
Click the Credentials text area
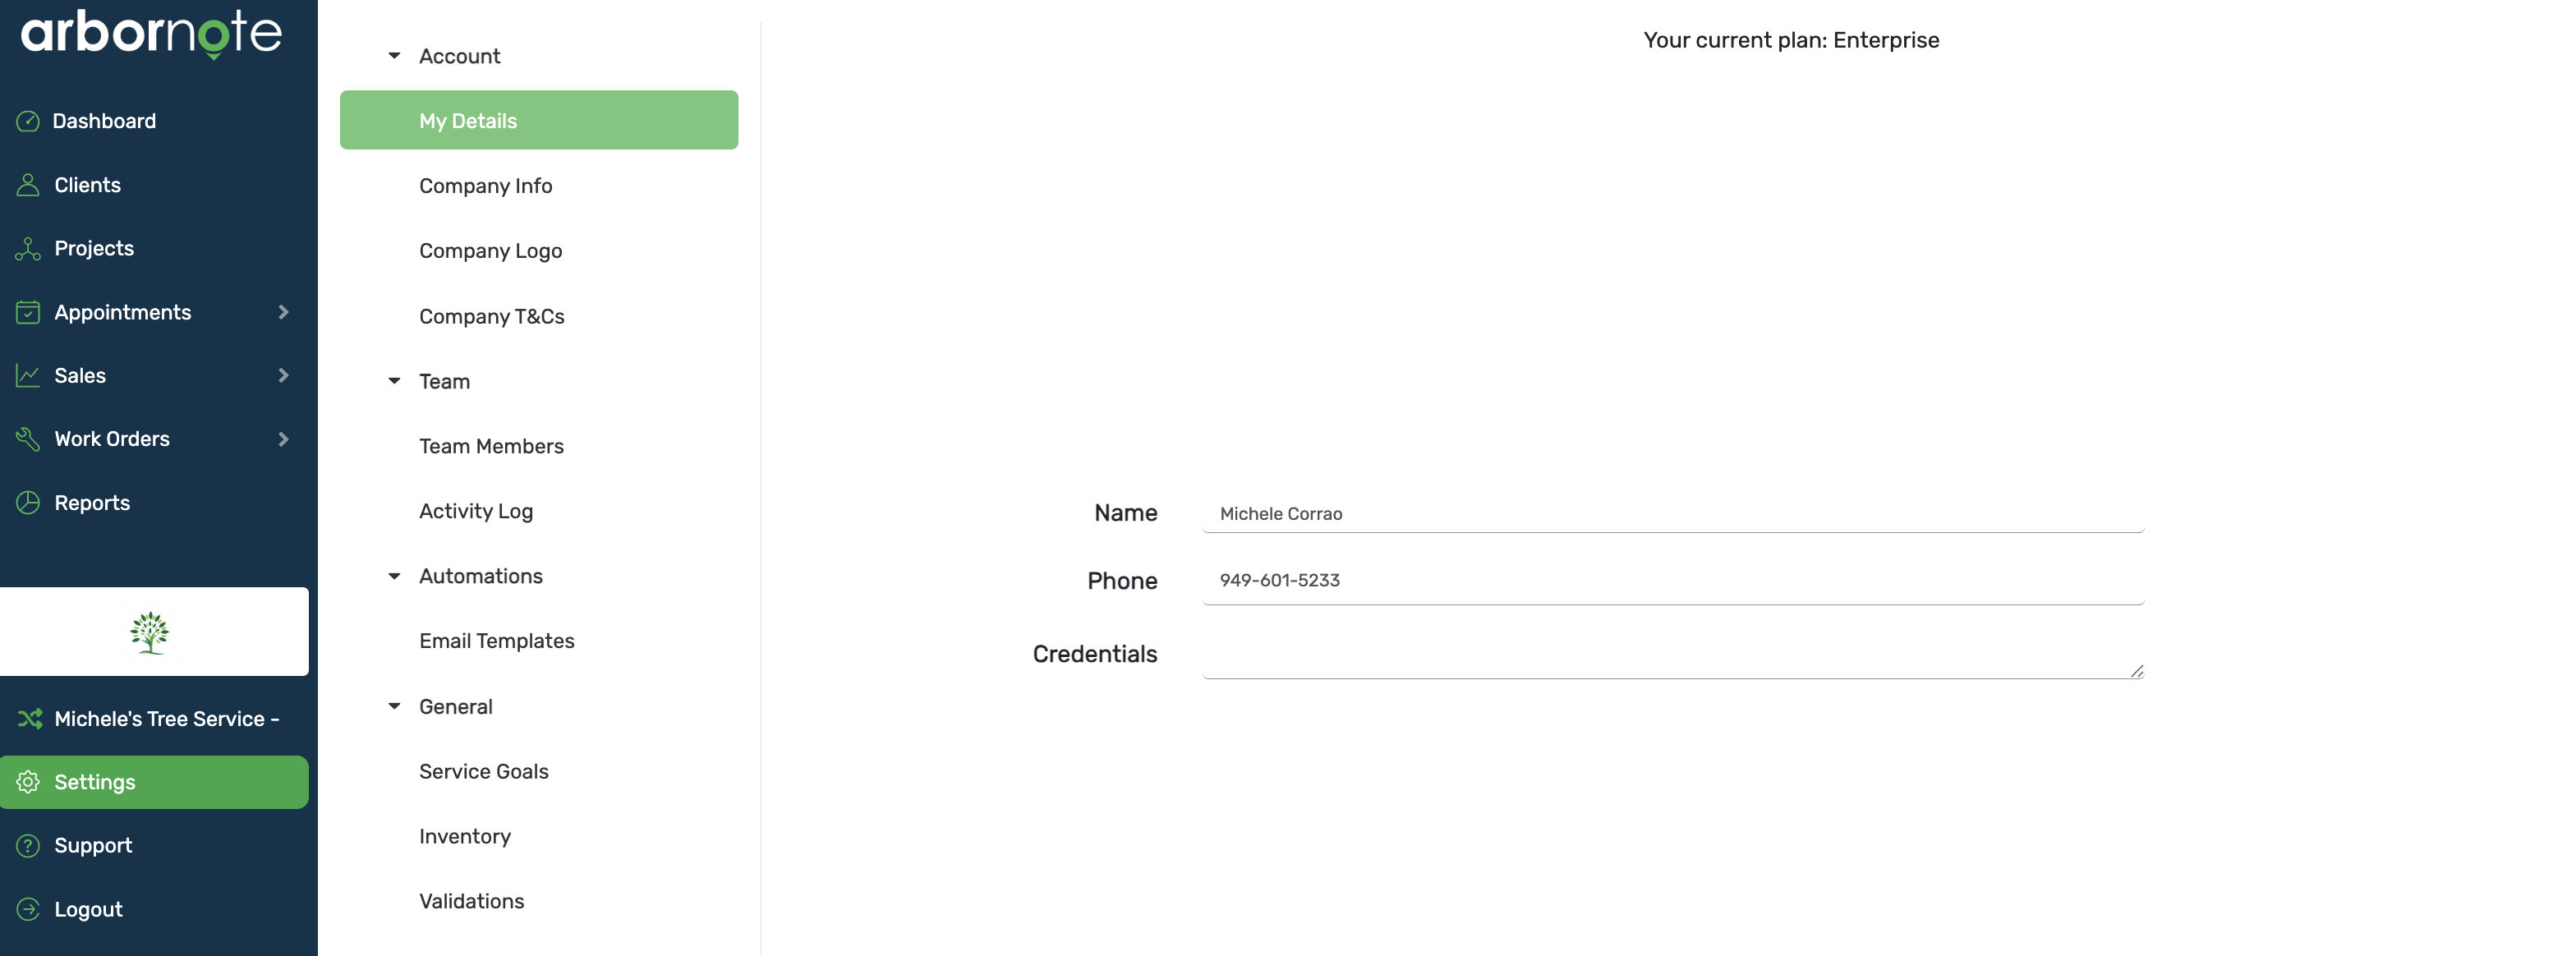(1673, 655)
